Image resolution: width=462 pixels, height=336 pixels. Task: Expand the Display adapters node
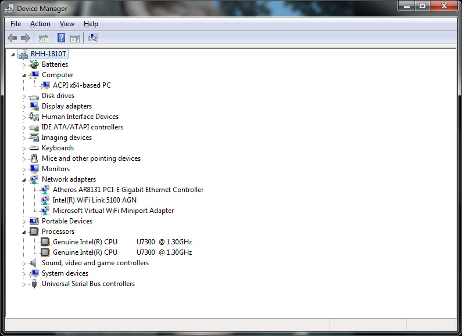[x=24, y=107]
